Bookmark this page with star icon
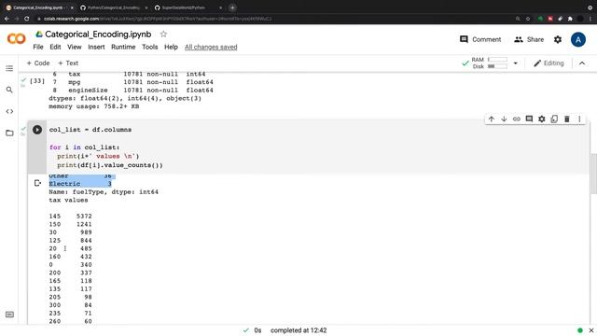This screenshot has width=597, height=336. coord(528,19)
